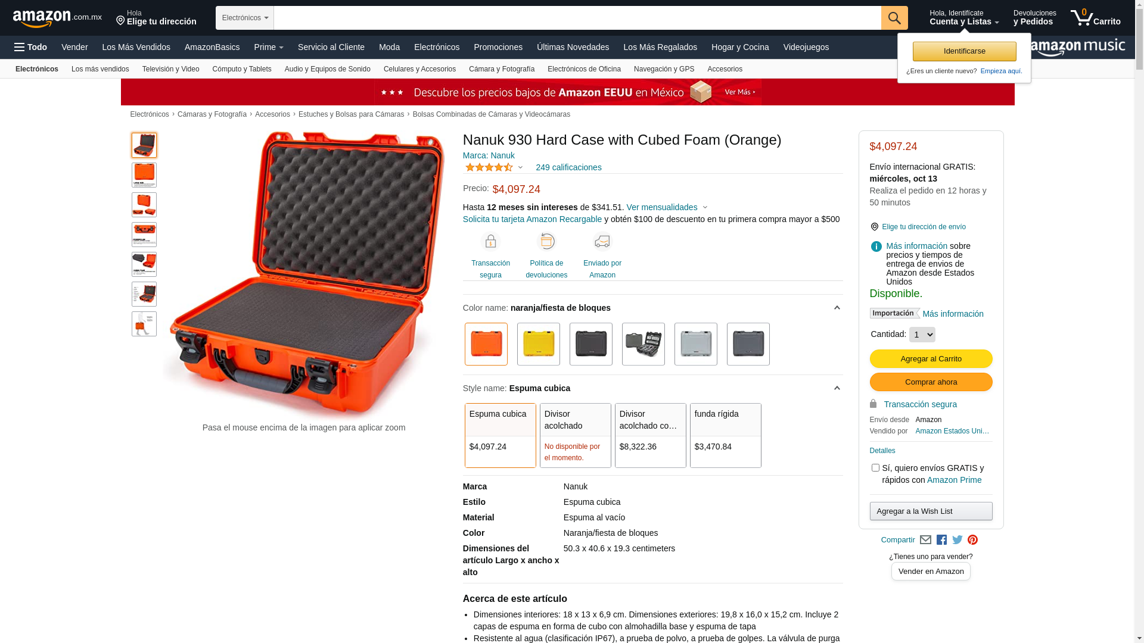
Task: Select the funda rígida style option
Action: click(725, 435)
